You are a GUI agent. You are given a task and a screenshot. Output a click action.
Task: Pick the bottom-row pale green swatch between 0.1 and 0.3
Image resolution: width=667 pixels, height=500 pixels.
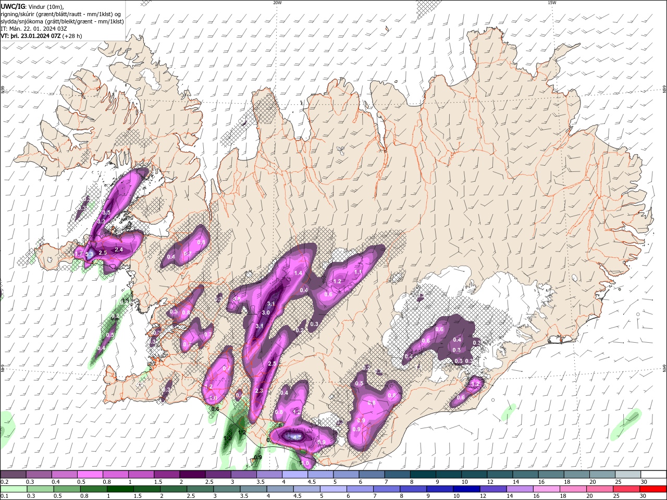13,489
